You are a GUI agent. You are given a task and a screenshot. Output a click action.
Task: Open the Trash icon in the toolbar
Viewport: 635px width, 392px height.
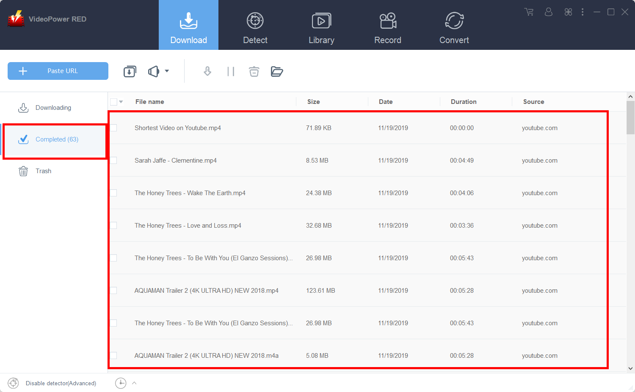(x=254, y=71)
